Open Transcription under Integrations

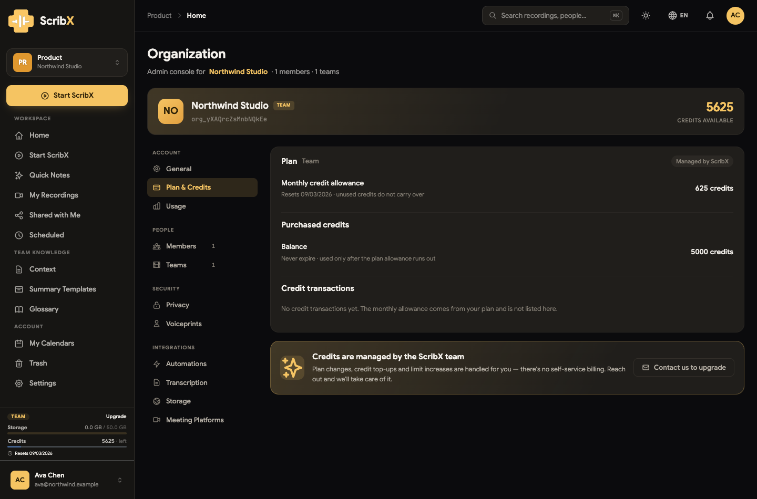[x=202, y=383]
